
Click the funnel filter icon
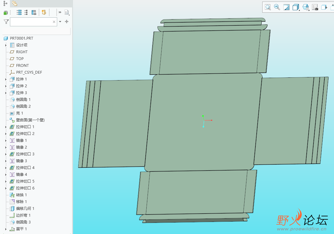pos(6,22)
